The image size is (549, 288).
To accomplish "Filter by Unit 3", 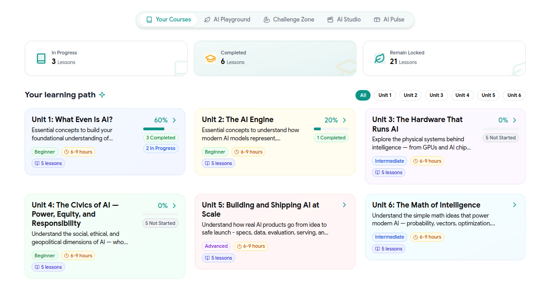I will (x=436, y=95).
